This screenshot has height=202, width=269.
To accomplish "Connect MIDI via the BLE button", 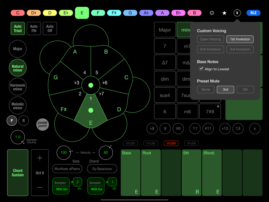I will [x=253, y=13].
